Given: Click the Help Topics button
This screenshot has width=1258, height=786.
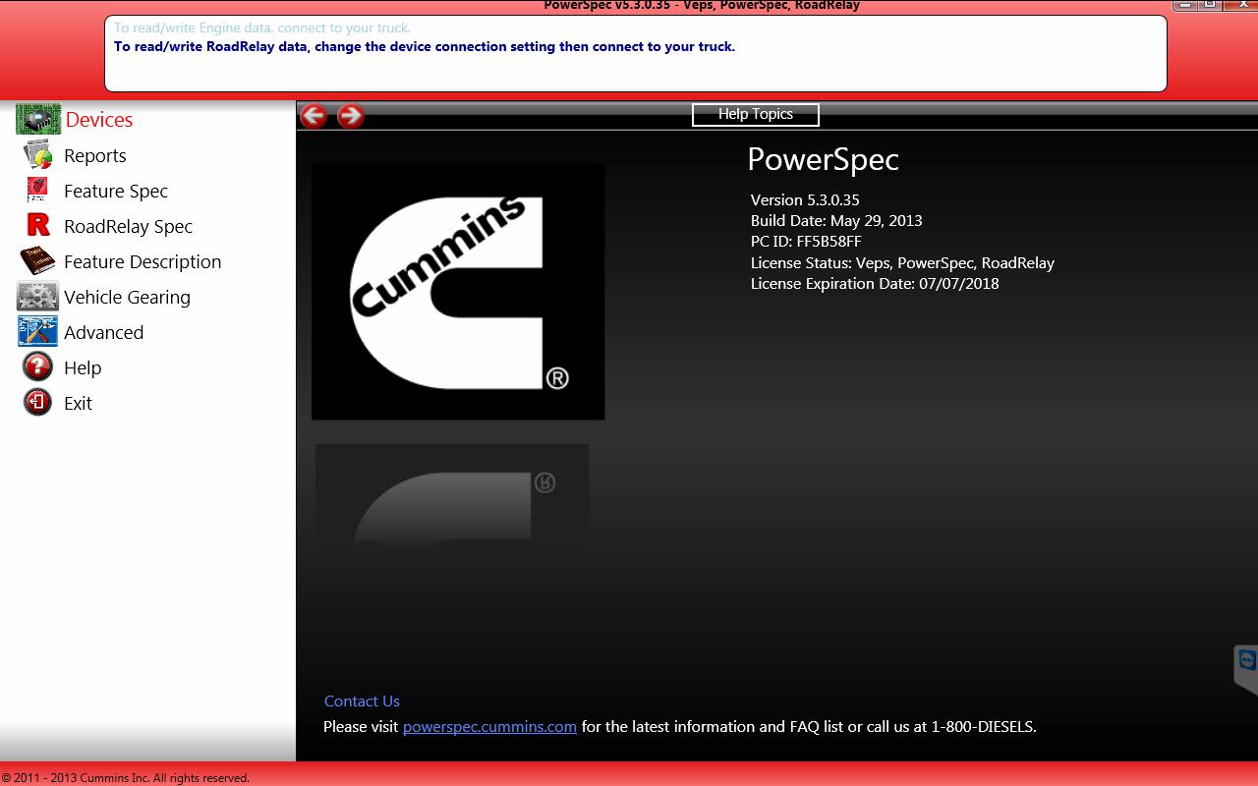Looking at the screenshot, I should pyautogui.click(x=755, y=114).
